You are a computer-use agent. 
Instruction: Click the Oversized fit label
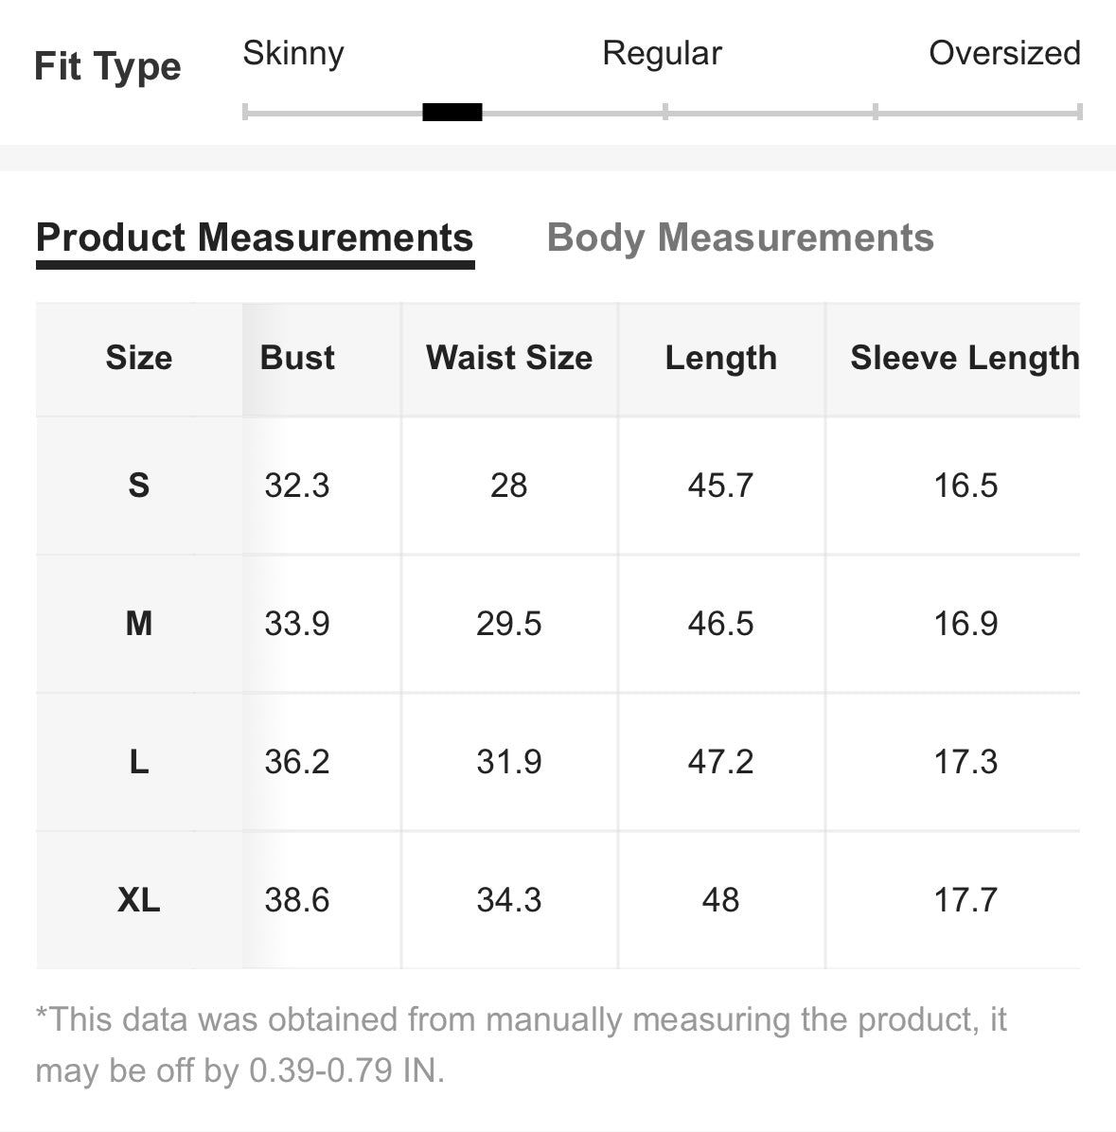pos(1004,53)
